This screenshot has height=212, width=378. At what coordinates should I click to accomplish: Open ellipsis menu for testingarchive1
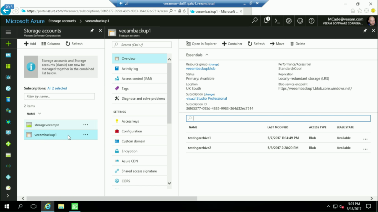coord(365,139)
